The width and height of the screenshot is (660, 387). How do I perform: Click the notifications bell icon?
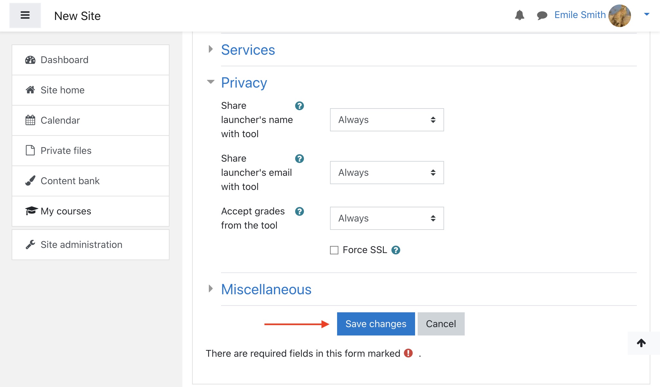(x=519, y=15)
